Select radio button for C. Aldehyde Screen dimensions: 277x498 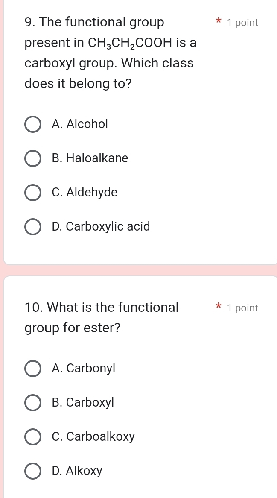tap(33, 192)
